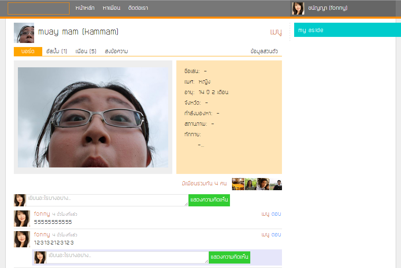Open the เมนู link beside profile name
The width and height of the screenshot is (401, 268).
point(276,32)
